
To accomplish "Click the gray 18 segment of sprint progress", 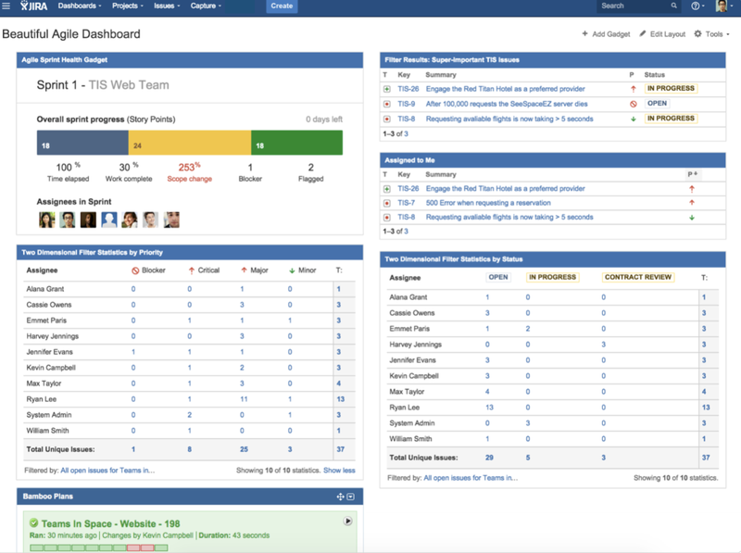I will coord(82,143).
